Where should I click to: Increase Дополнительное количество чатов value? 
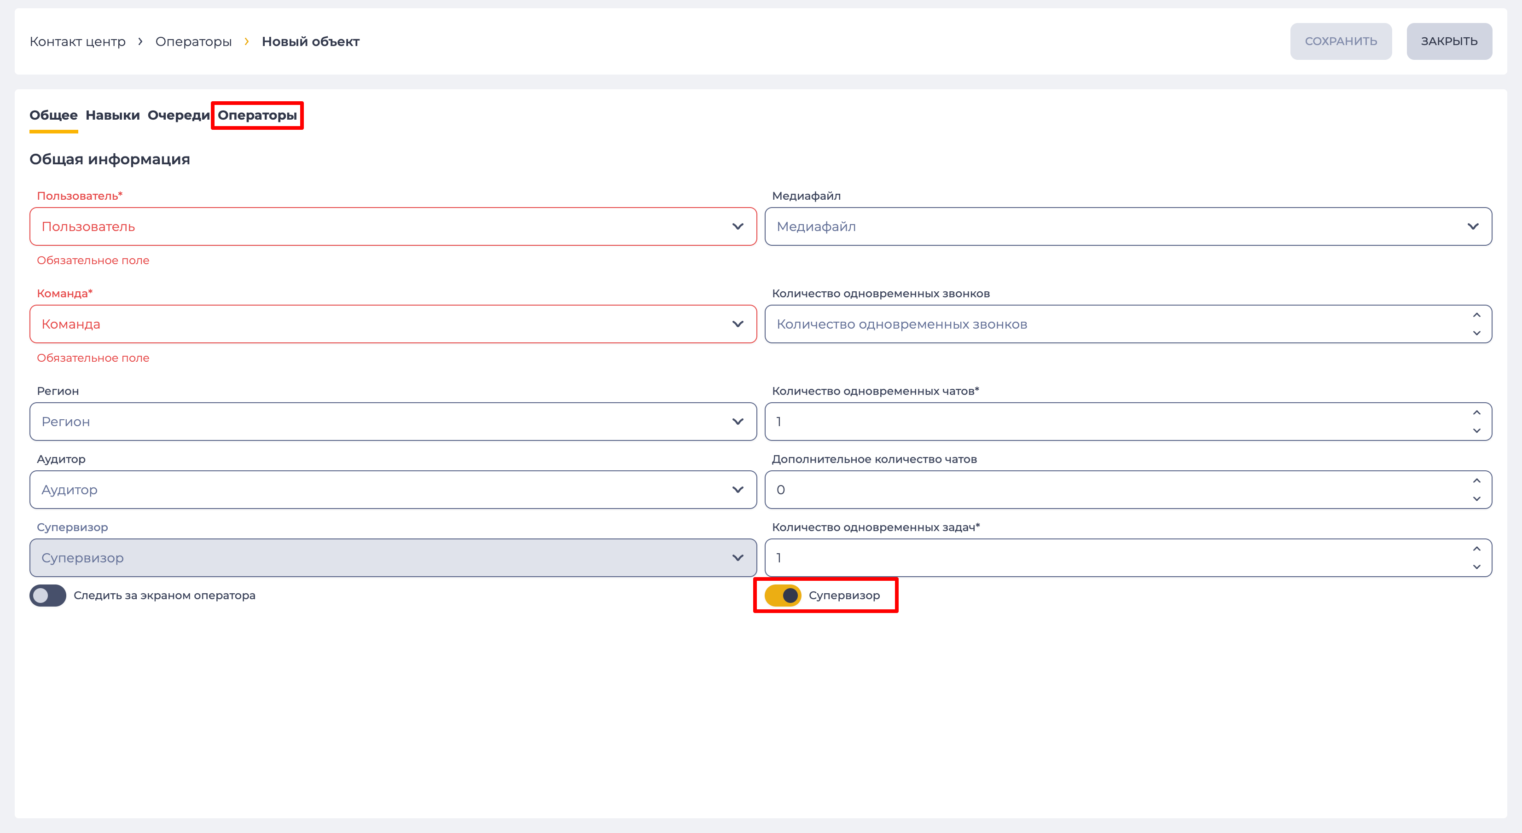click(x=1476, y=480)
